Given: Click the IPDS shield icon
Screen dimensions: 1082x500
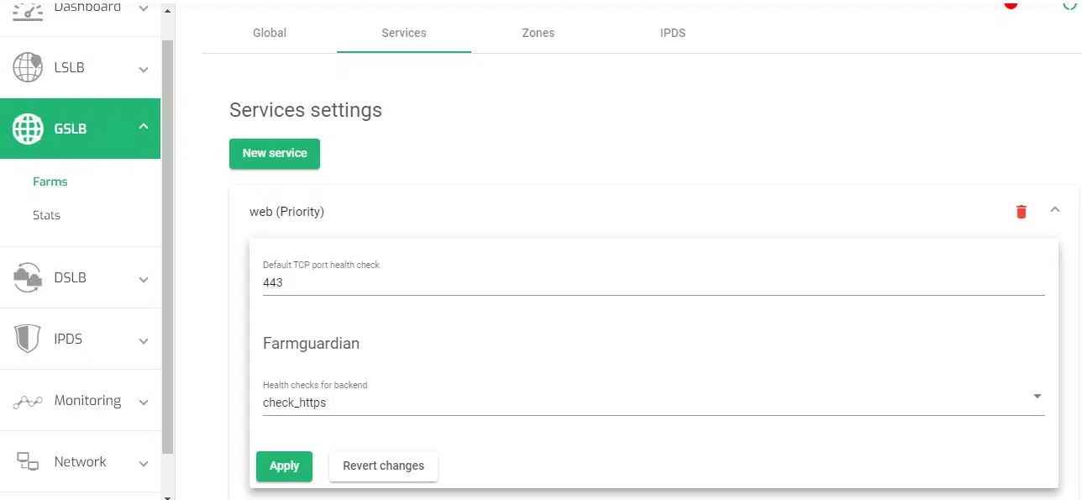Looking at the screenshot, I should click(x=28, y=339).
